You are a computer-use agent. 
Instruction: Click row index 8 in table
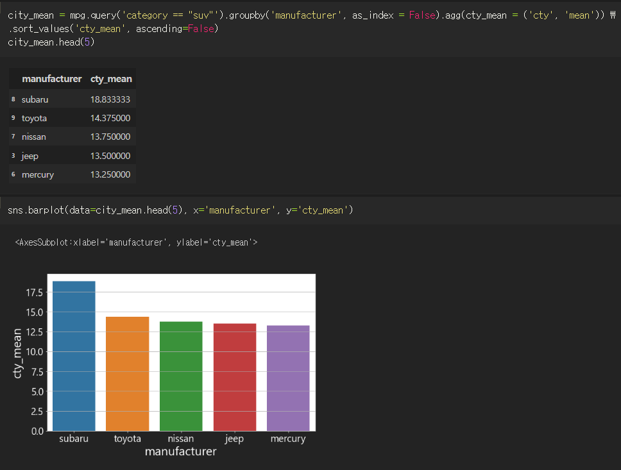point(13,99)
